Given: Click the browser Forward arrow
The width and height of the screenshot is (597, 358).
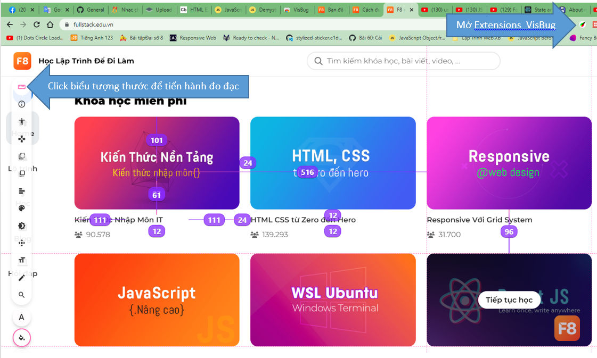Looking at the screenshot, I should point(23,24).
